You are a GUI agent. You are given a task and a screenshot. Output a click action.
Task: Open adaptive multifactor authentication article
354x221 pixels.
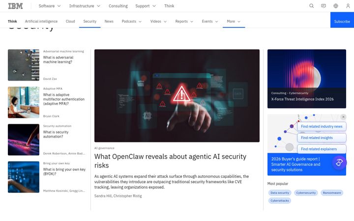pyautogui.click(x=63, y=99)
